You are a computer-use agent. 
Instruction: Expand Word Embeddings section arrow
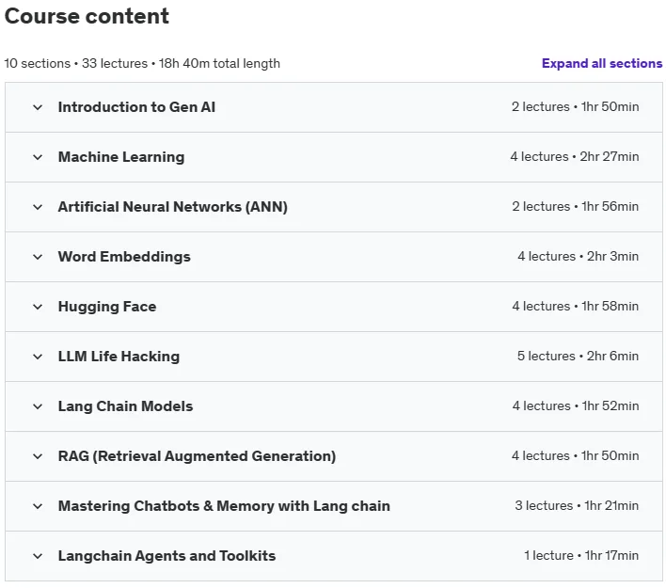click(38, 257)
